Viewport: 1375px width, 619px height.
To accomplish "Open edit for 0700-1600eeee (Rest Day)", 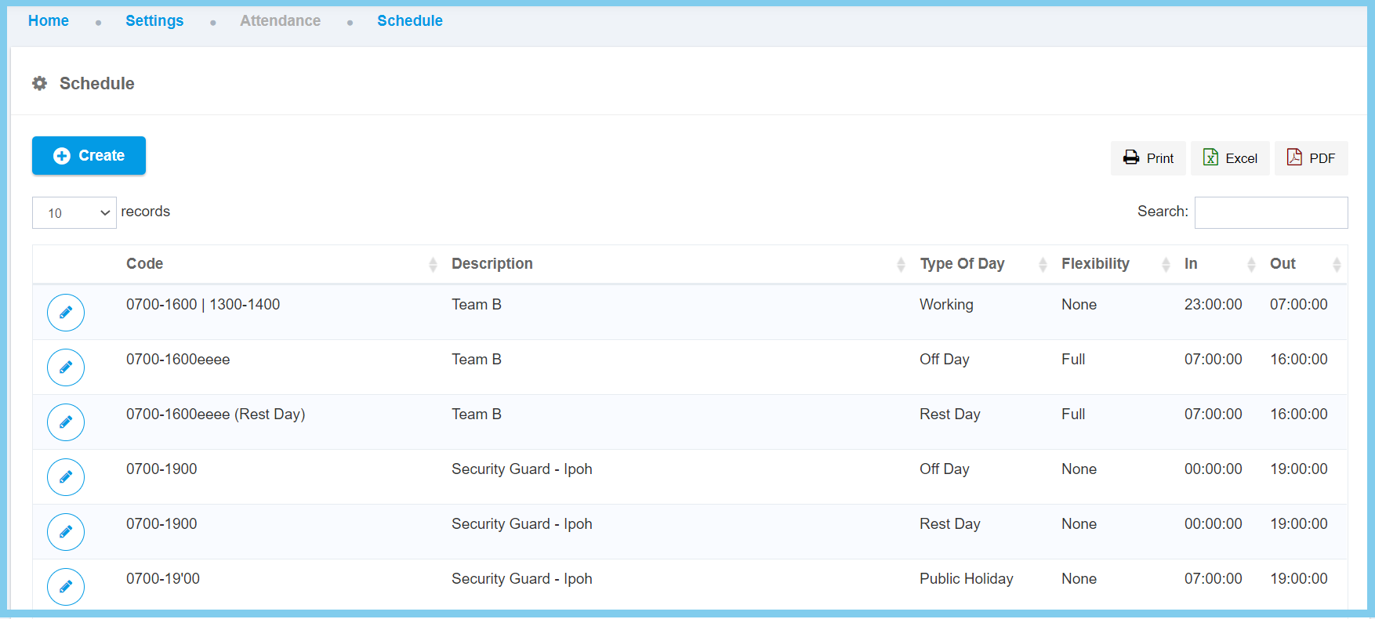I will click(x=66, y=422).
